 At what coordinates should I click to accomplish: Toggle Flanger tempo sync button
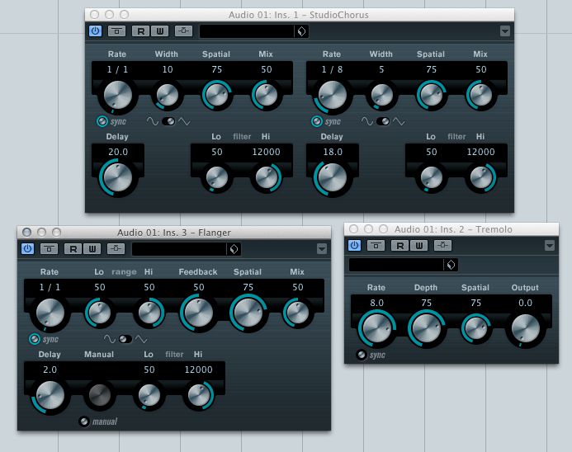35,339
